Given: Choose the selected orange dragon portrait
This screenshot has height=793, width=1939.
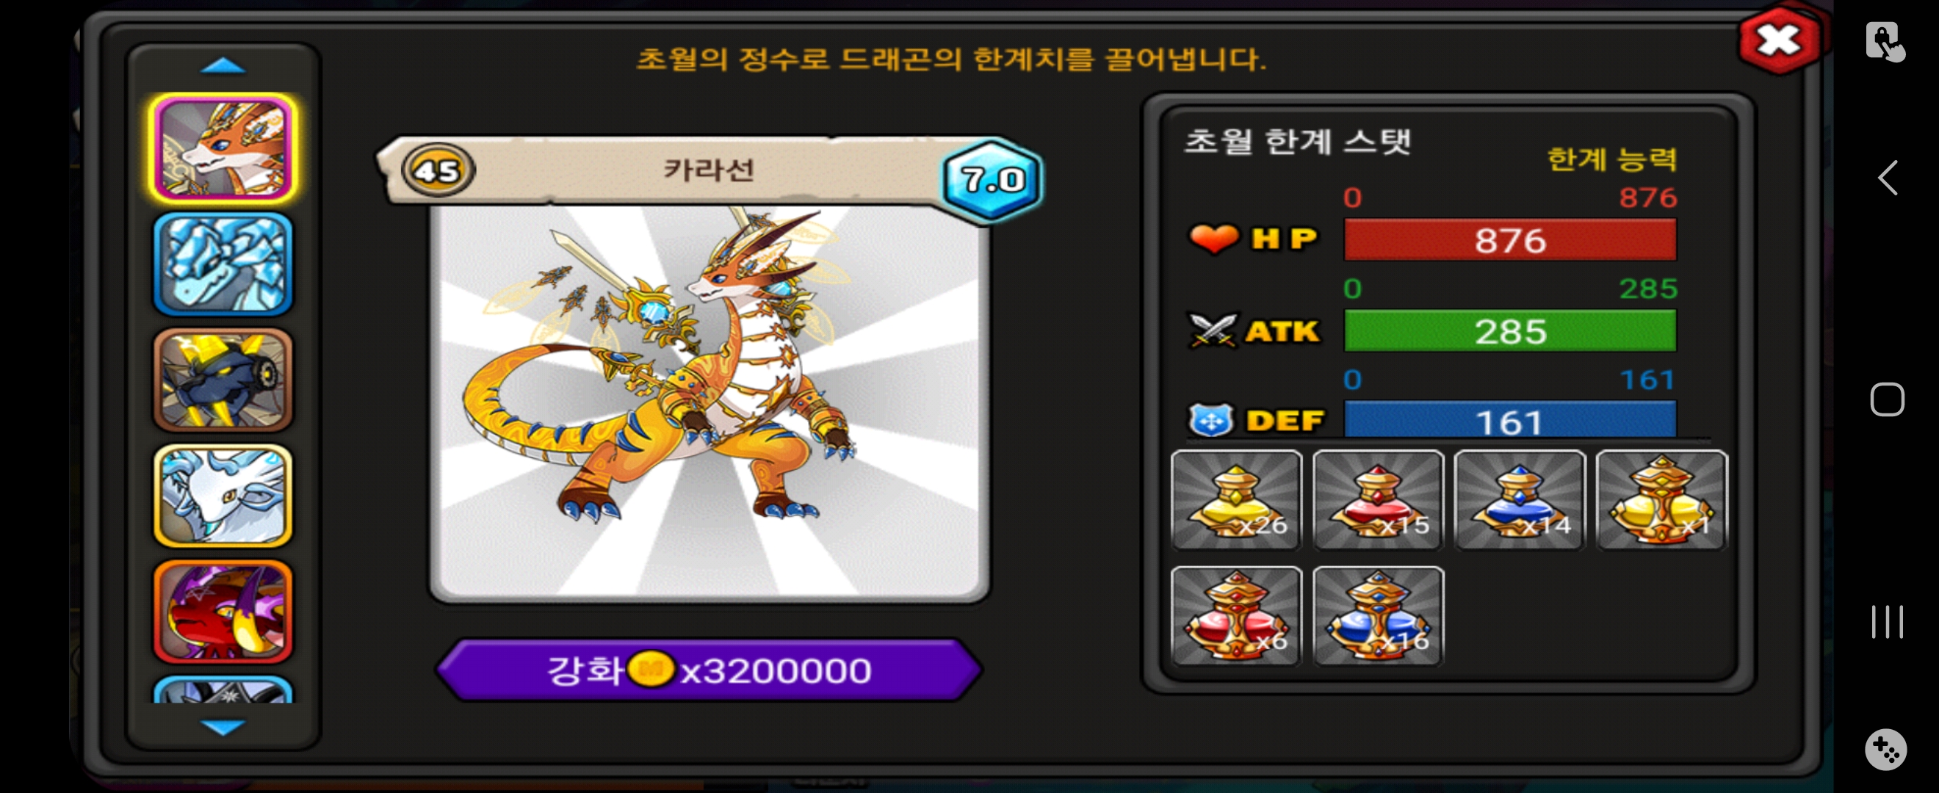Looking at the screenshot, I should pos(223,148).
